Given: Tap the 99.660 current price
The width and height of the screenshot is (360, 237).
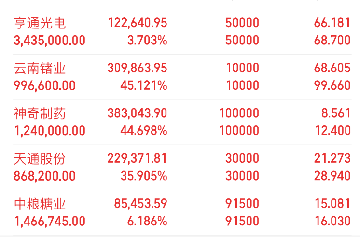Looking at the screenshot, I should 332,85.
